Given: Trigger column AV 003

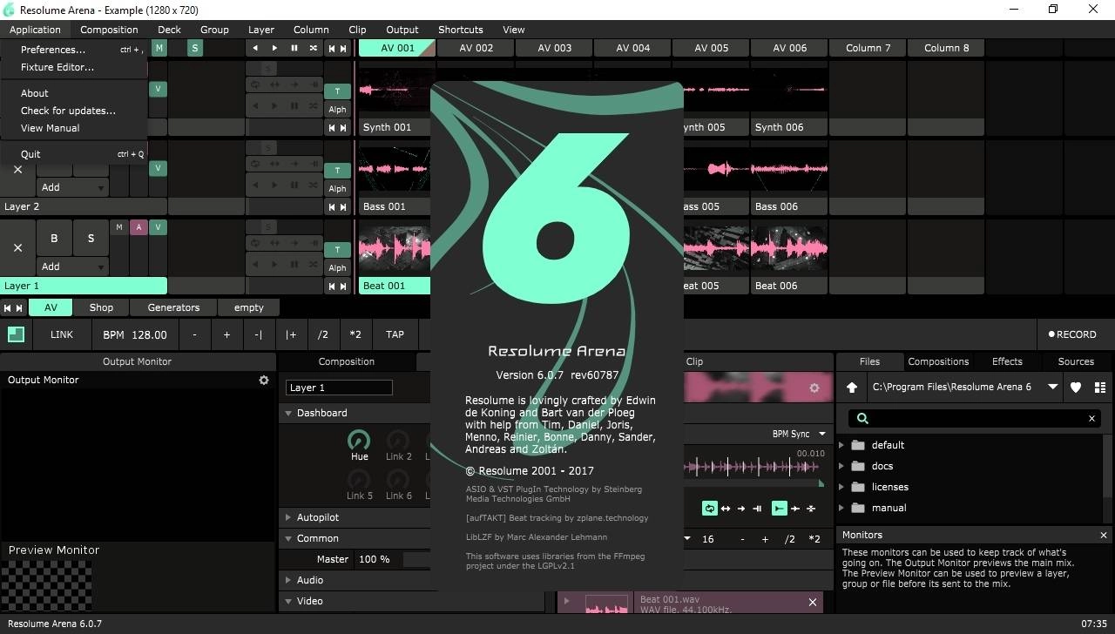Looking at the screenshot, I should click(555, 48).
